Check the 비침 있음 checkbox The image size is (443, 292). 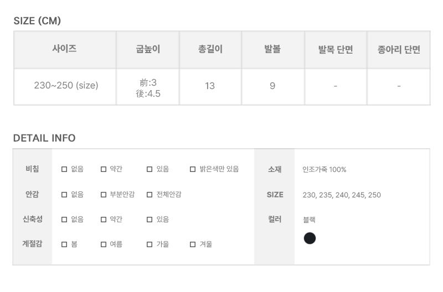tap(150, 169)
